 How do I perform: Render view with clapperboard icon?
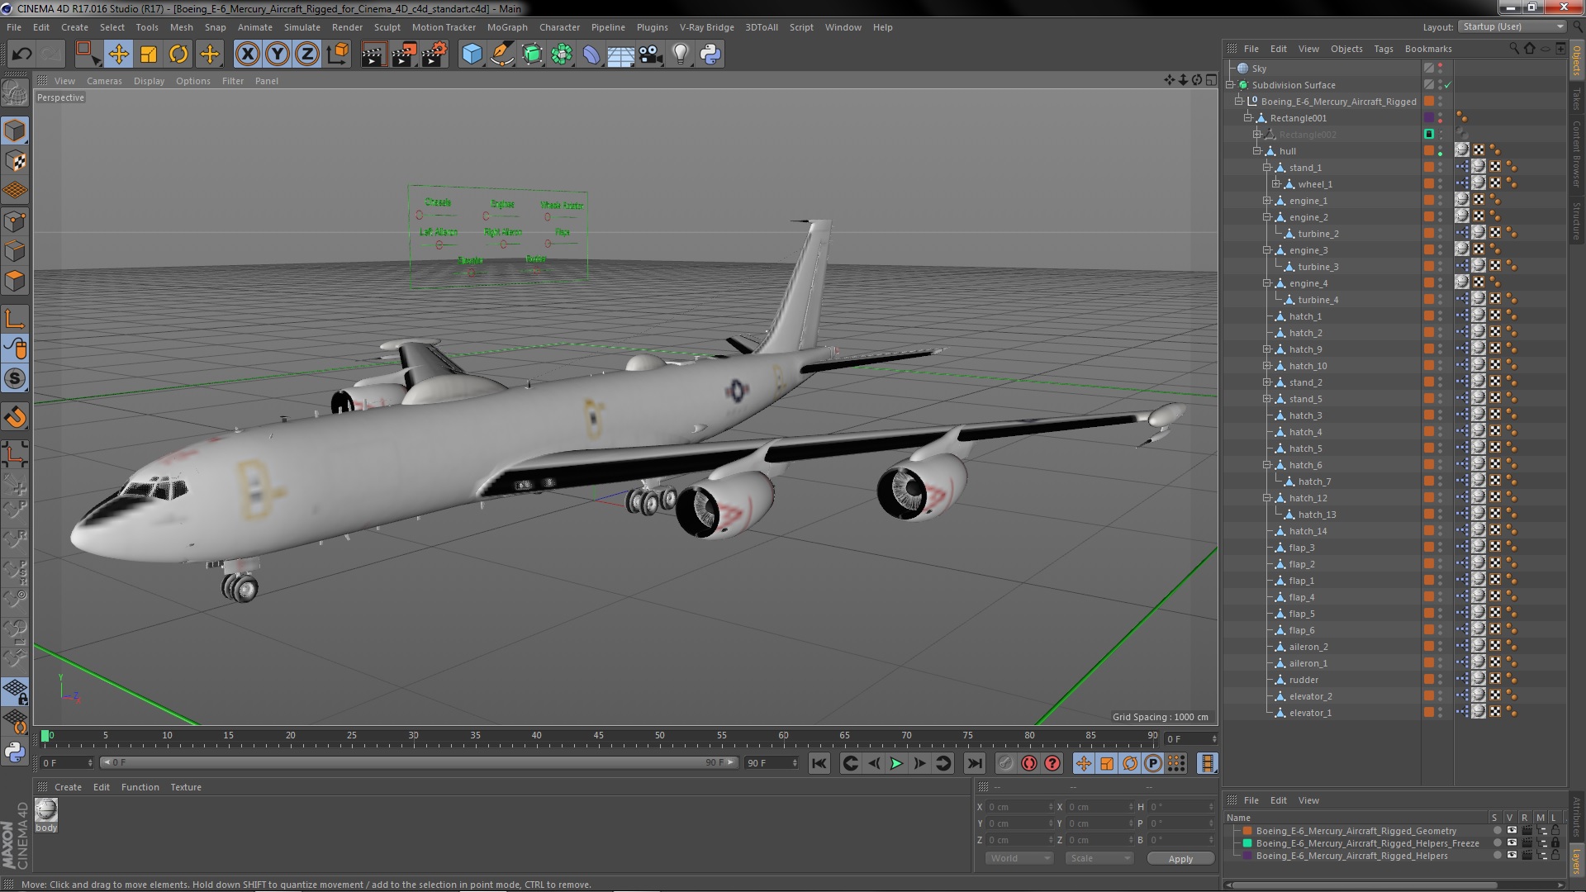coord(373,55)
